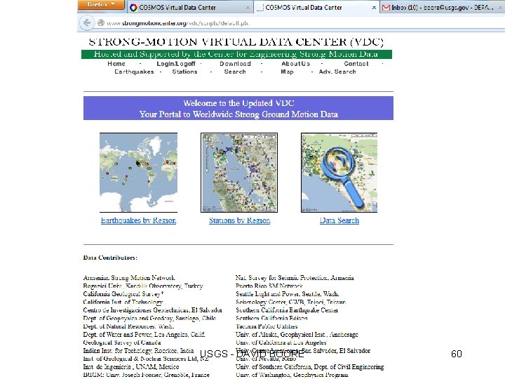505x379 pixels.
Task: Click Southern California Earthquake Center text
Action: coord(287,310)
